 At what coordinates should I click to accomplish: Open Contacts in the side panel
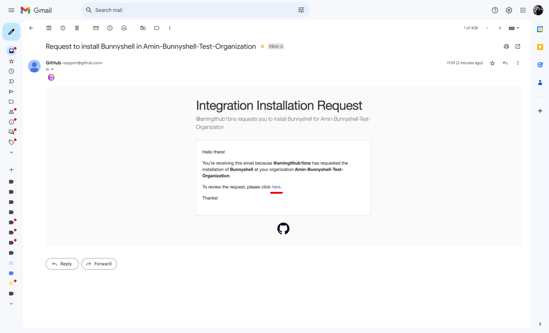(540, 83)
